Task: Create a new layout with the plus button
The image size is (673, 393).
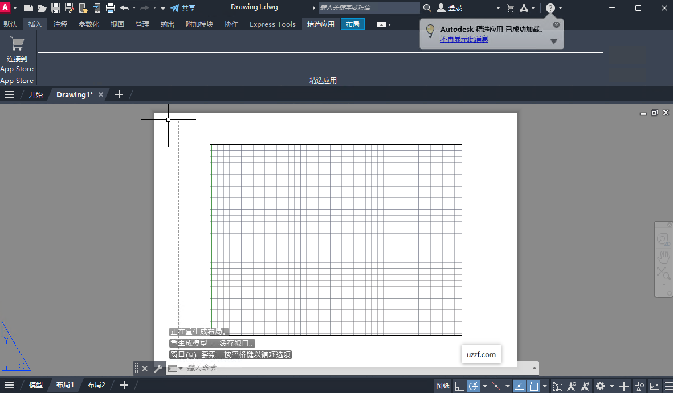Action: 124,384
